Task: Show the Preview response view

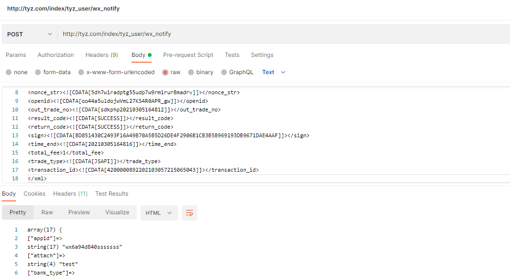Action: (79, 212)
